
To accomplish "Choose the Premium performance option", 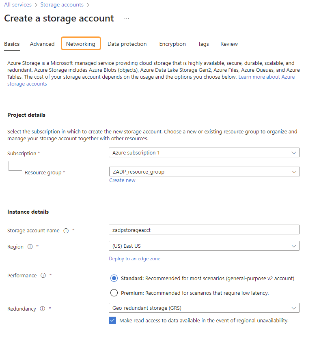I will (114, 293).
